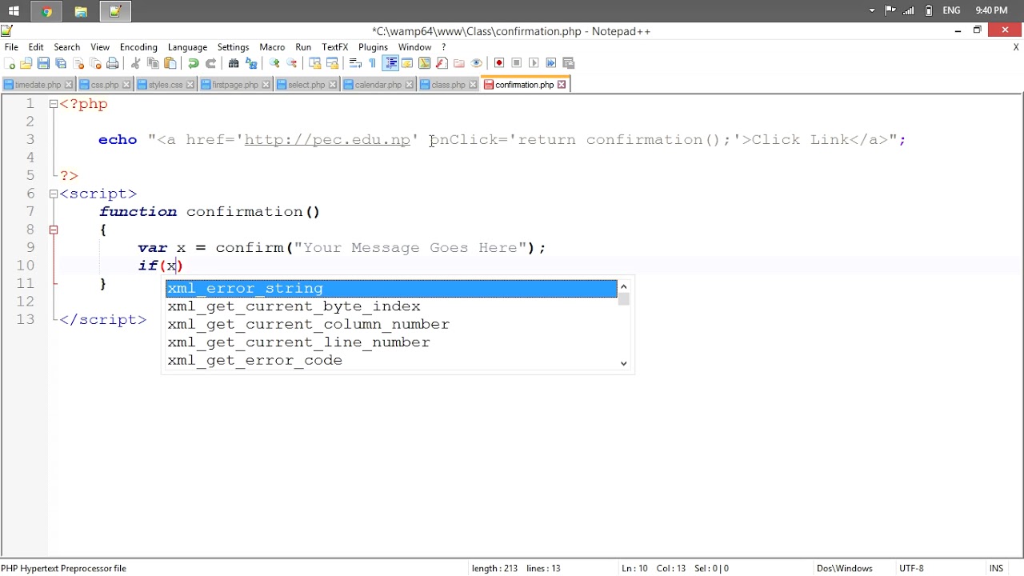This screenshot has height=576, width=1024.
Task: Collapse the function fold at line 8
Action: pyautogui.click(x=54, y=230)
